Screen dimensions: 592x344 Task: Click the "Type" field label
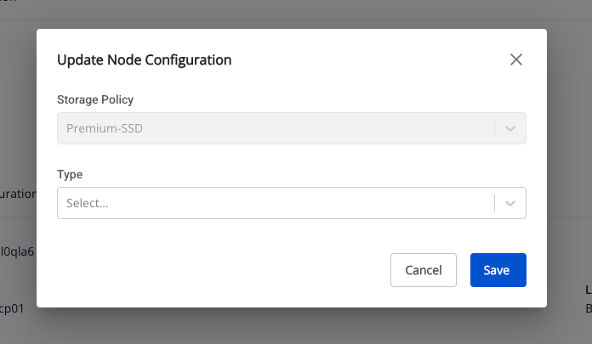click(x=70, y=174)
